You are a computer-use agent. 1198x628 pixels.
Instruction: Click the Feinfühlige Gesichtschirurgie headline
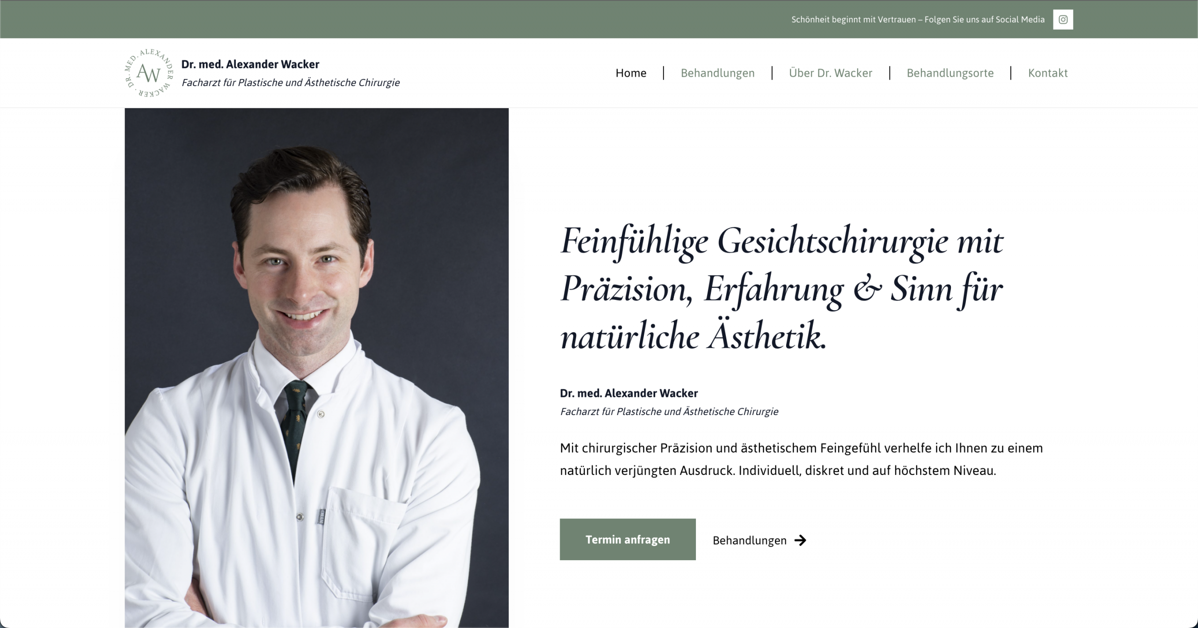coord(782,288)
